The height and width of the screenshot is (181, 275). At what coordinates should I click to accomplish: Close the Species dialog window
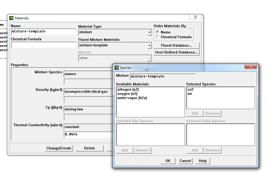(250, 67)
